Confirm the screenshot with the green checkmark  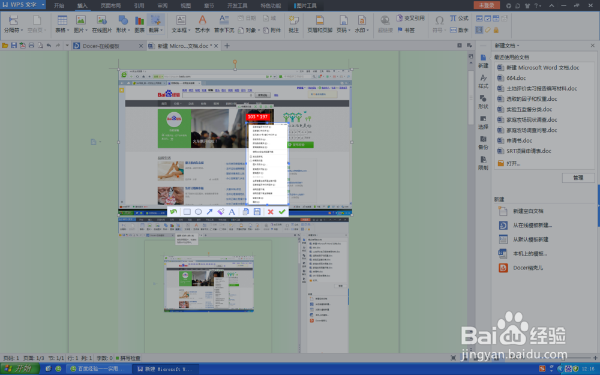pos(282,212)
